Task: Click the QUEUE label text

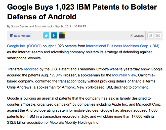Action: (x=139, y=36)
